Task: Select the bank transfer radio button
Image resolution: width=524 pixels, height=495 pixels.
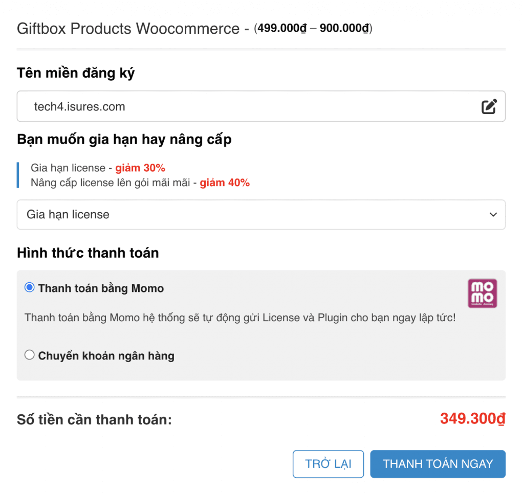Action: tap(30, 355)
